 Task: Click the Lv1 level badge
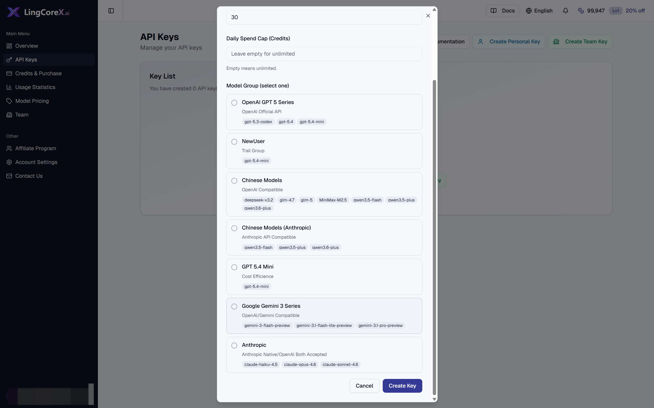point(616,11)
